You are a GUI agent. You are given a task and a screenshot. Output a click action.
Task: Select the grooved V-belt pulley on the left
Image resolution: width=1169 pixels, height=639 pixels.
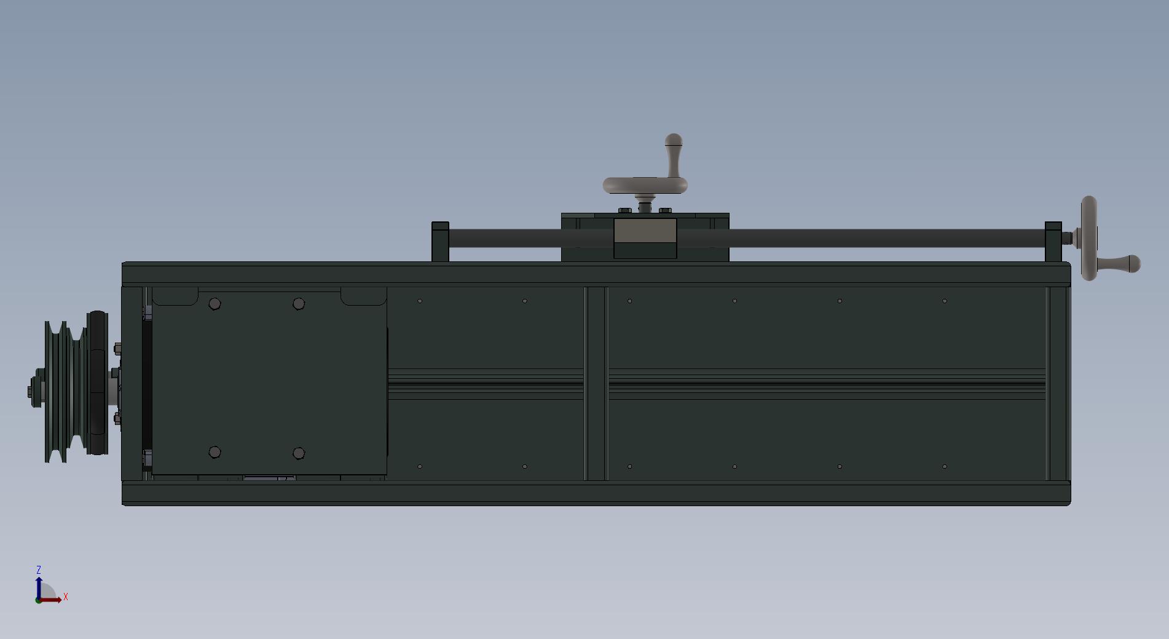click(x=62, y=391)
